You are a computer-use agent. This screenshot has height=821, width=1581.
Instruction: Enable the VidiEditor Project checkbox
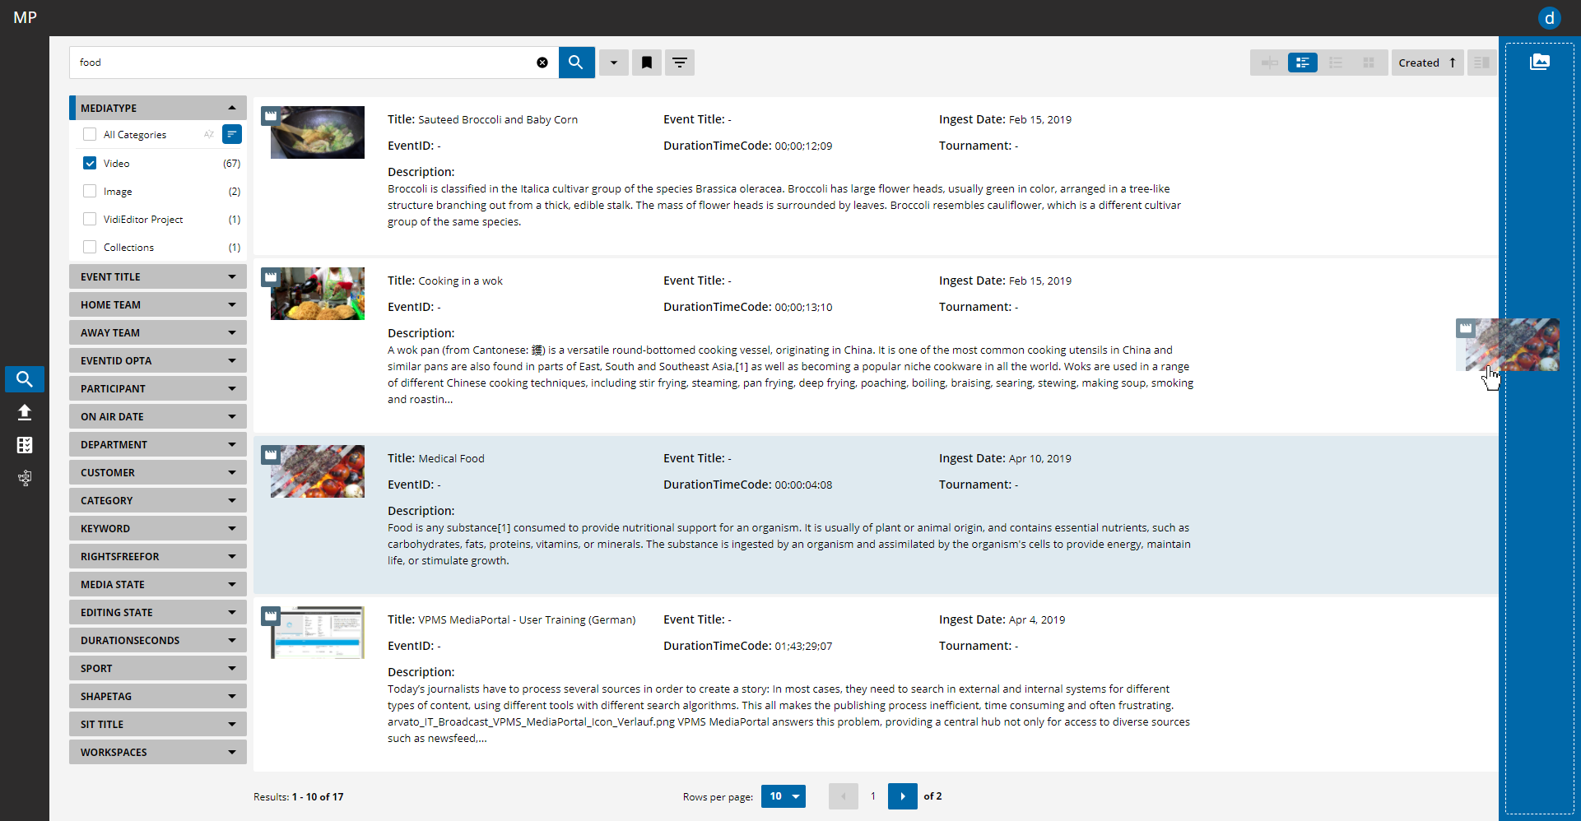coord(90,219)
